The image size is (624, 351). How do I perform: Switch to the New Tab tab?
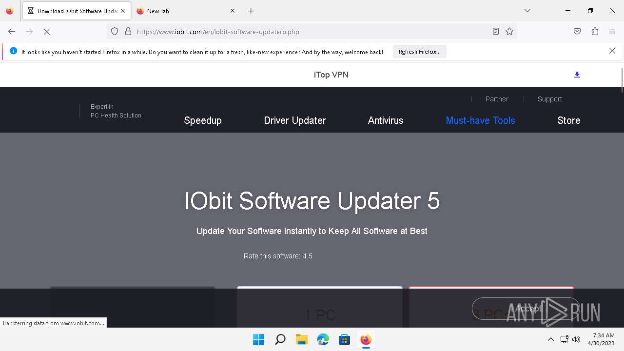pyautogui.click(x=185, y=11)
